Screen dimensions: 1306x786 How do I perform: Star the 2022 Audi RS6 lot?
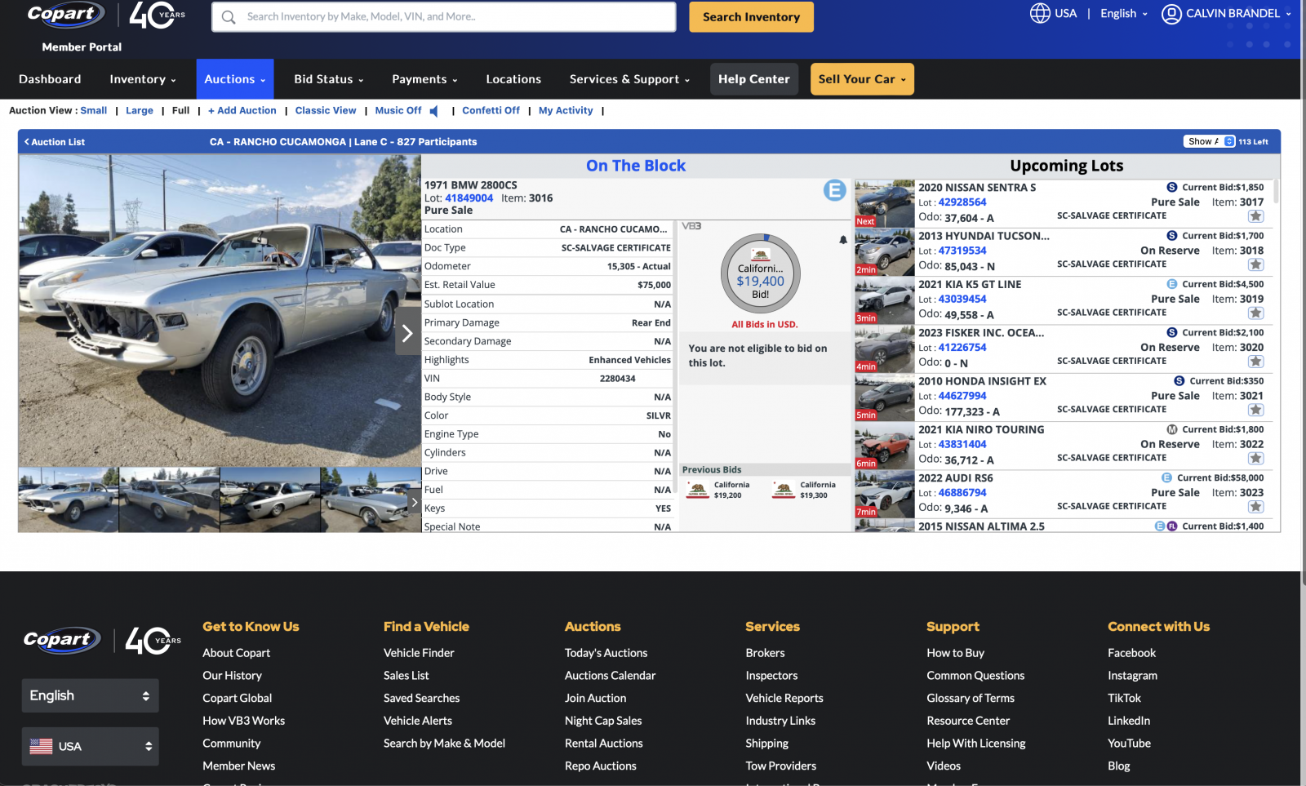point(1255,506)
